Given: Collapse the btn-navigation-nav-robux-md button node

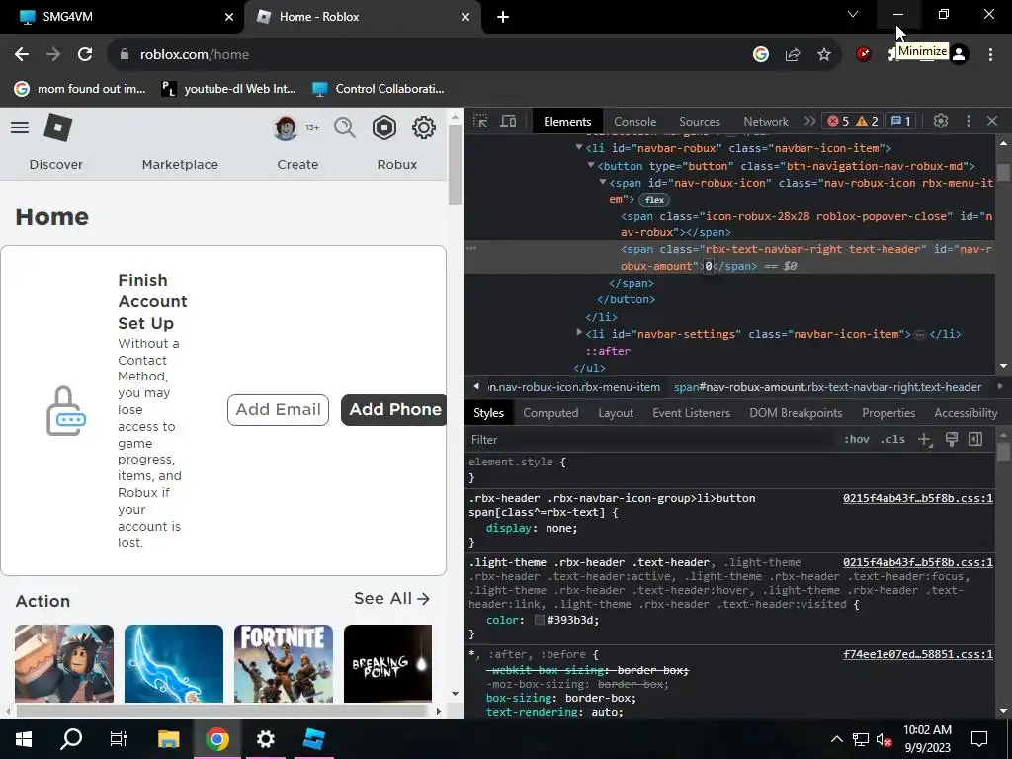Looking at the screenshot, I should click(x=591, y=166).
